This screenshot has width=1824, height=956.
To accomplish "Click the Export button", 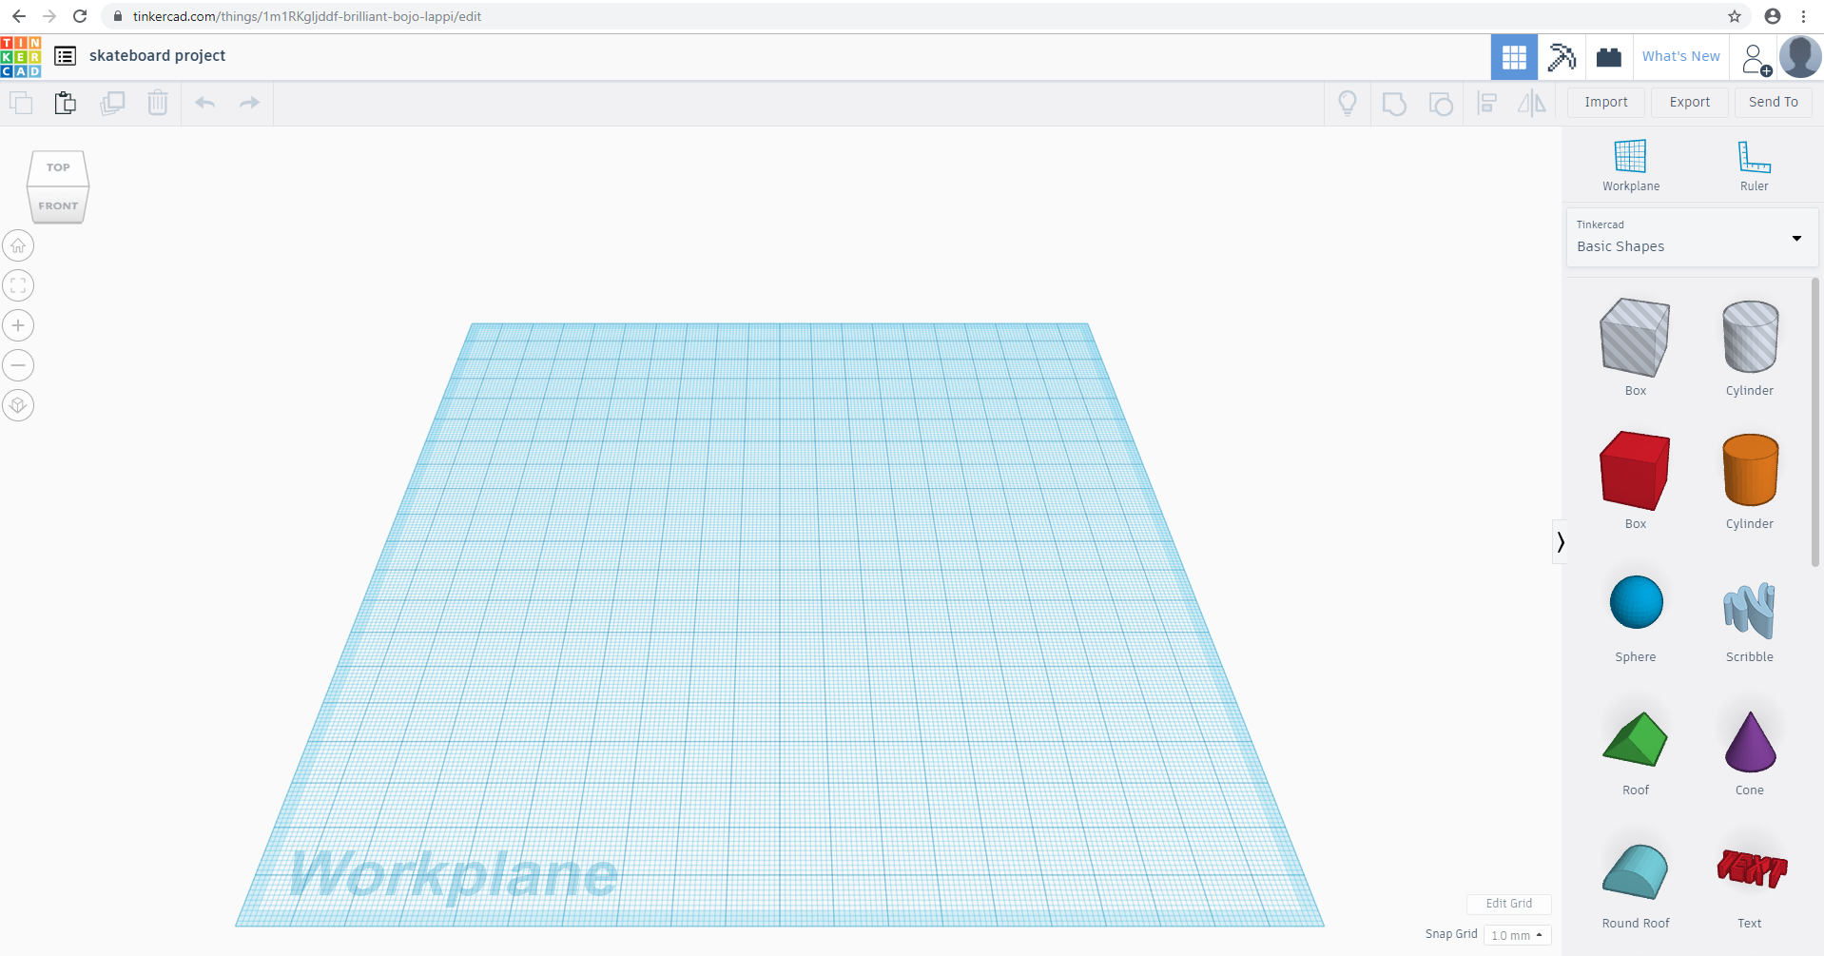I will coord(1689,103).
